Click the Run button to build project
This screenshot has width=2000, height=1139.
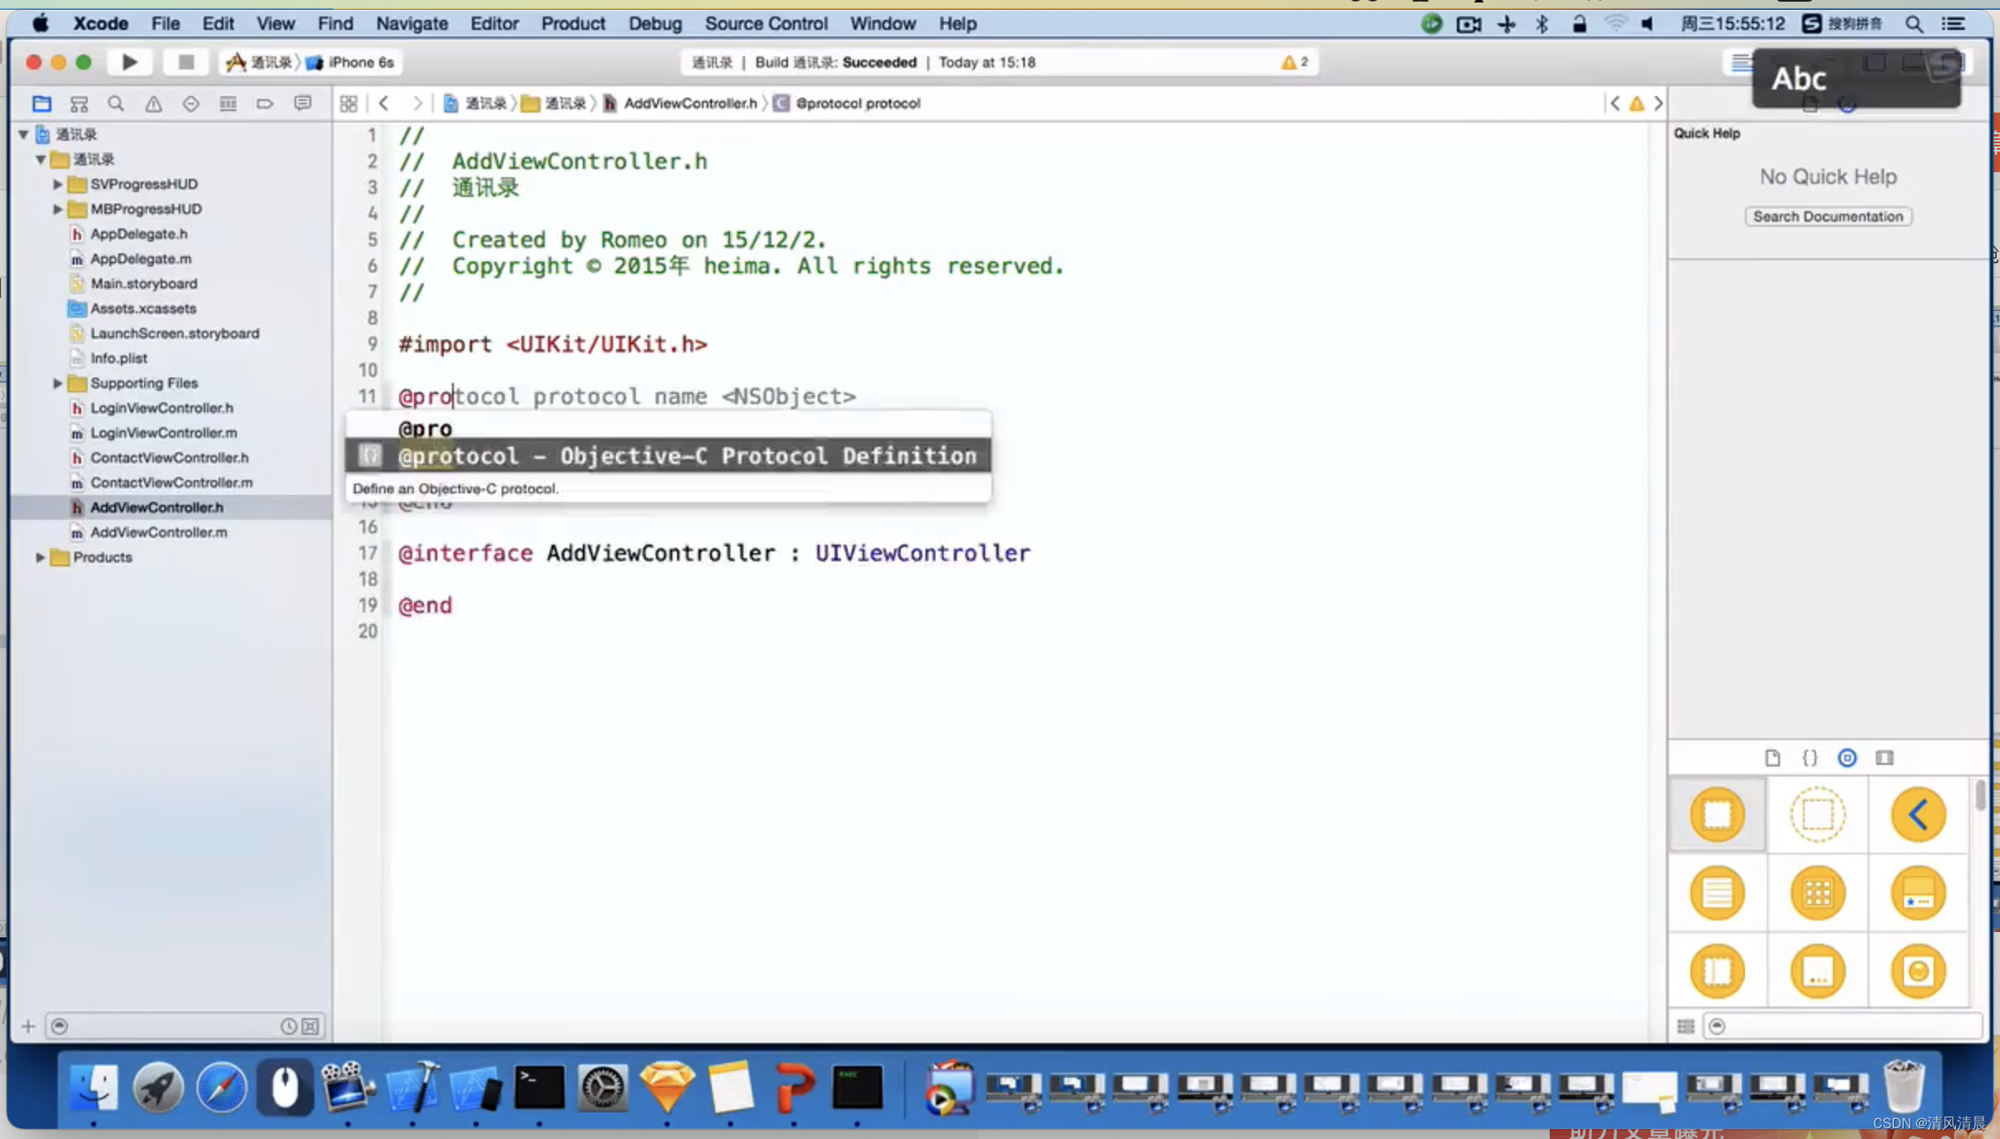click(x=129, y=62)
